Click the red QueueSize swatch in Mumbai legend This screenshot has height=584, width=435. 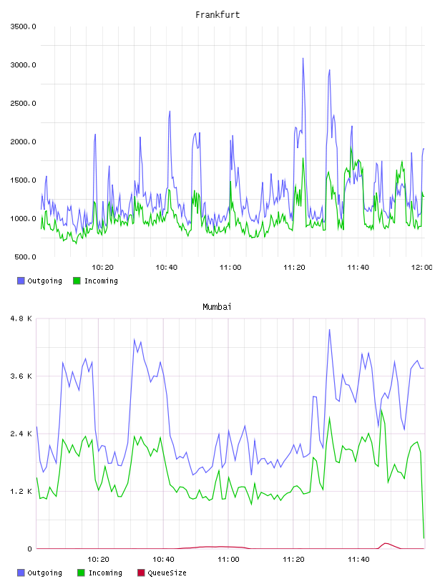[x=141, y=573]
